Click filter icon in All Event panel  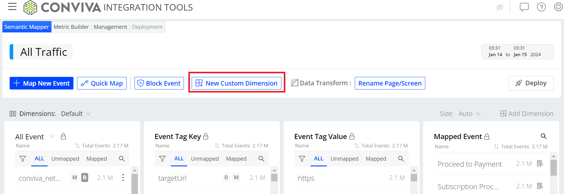coord(23,159)
